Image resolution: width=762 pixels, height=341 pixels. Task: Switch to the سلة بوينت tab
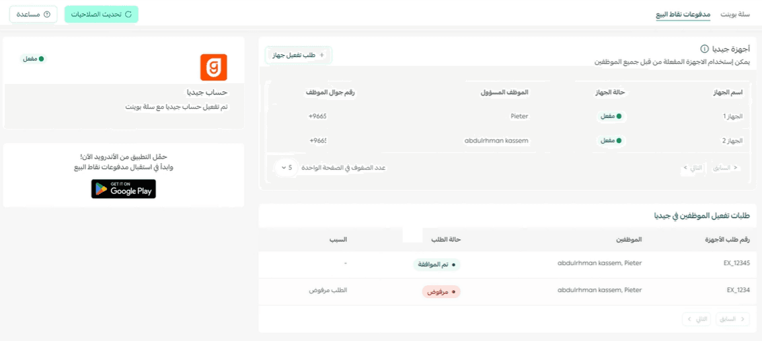pyautogui.click(x=735, y=15)
